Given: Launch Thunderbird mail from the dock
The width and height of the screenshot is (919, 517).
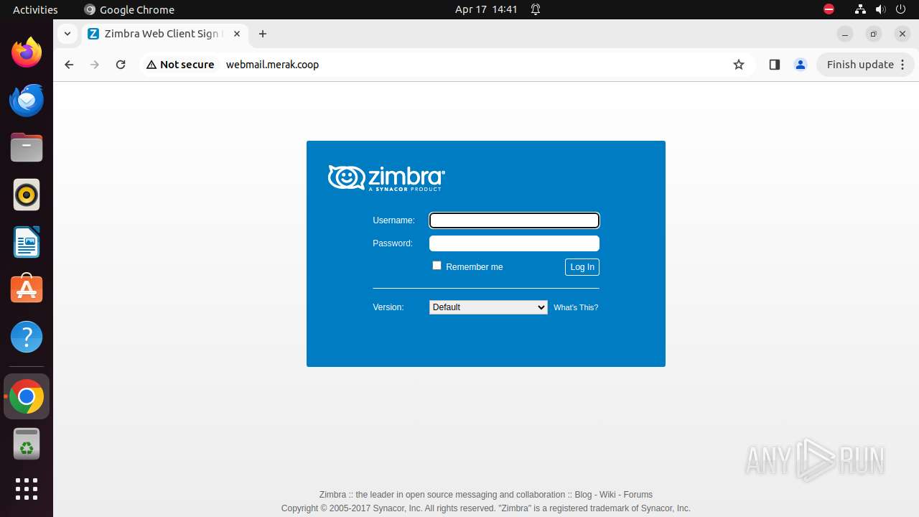Looking at the screenshot, I should click(27, 100).
